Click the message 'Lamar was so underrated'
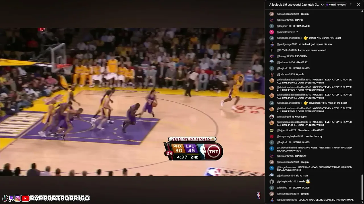 312,50
